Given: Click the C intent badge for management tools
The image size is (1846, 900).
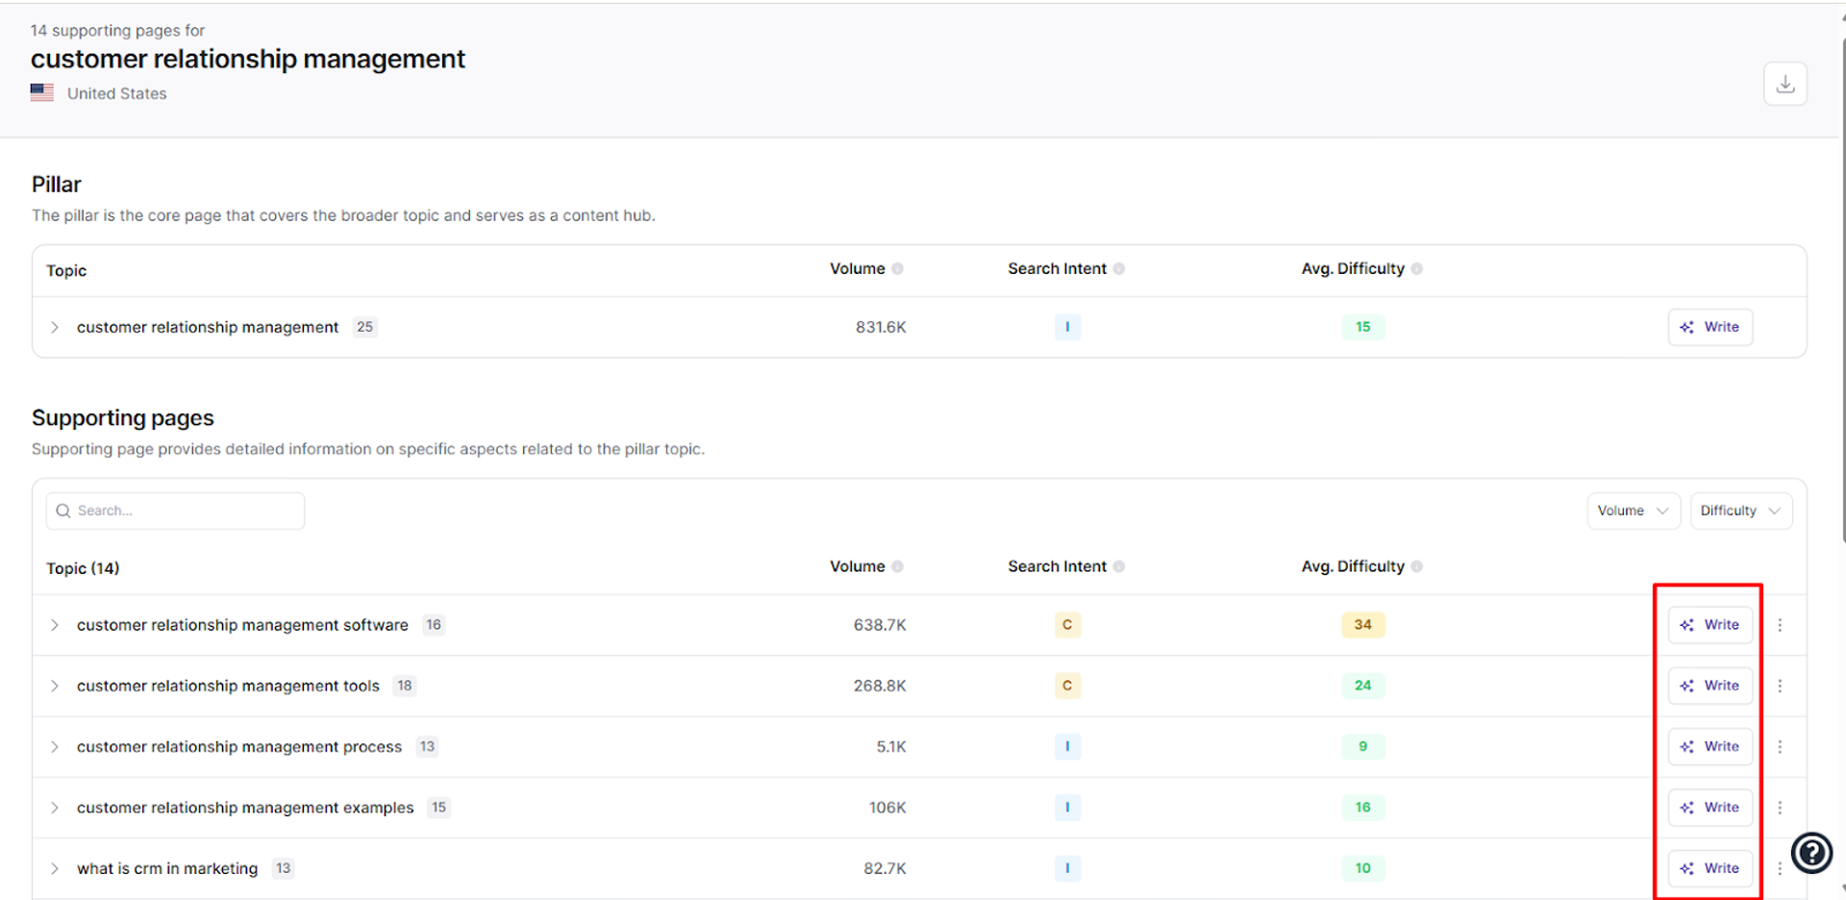Looking at the screenshot, I should (x=1067, y=686).
